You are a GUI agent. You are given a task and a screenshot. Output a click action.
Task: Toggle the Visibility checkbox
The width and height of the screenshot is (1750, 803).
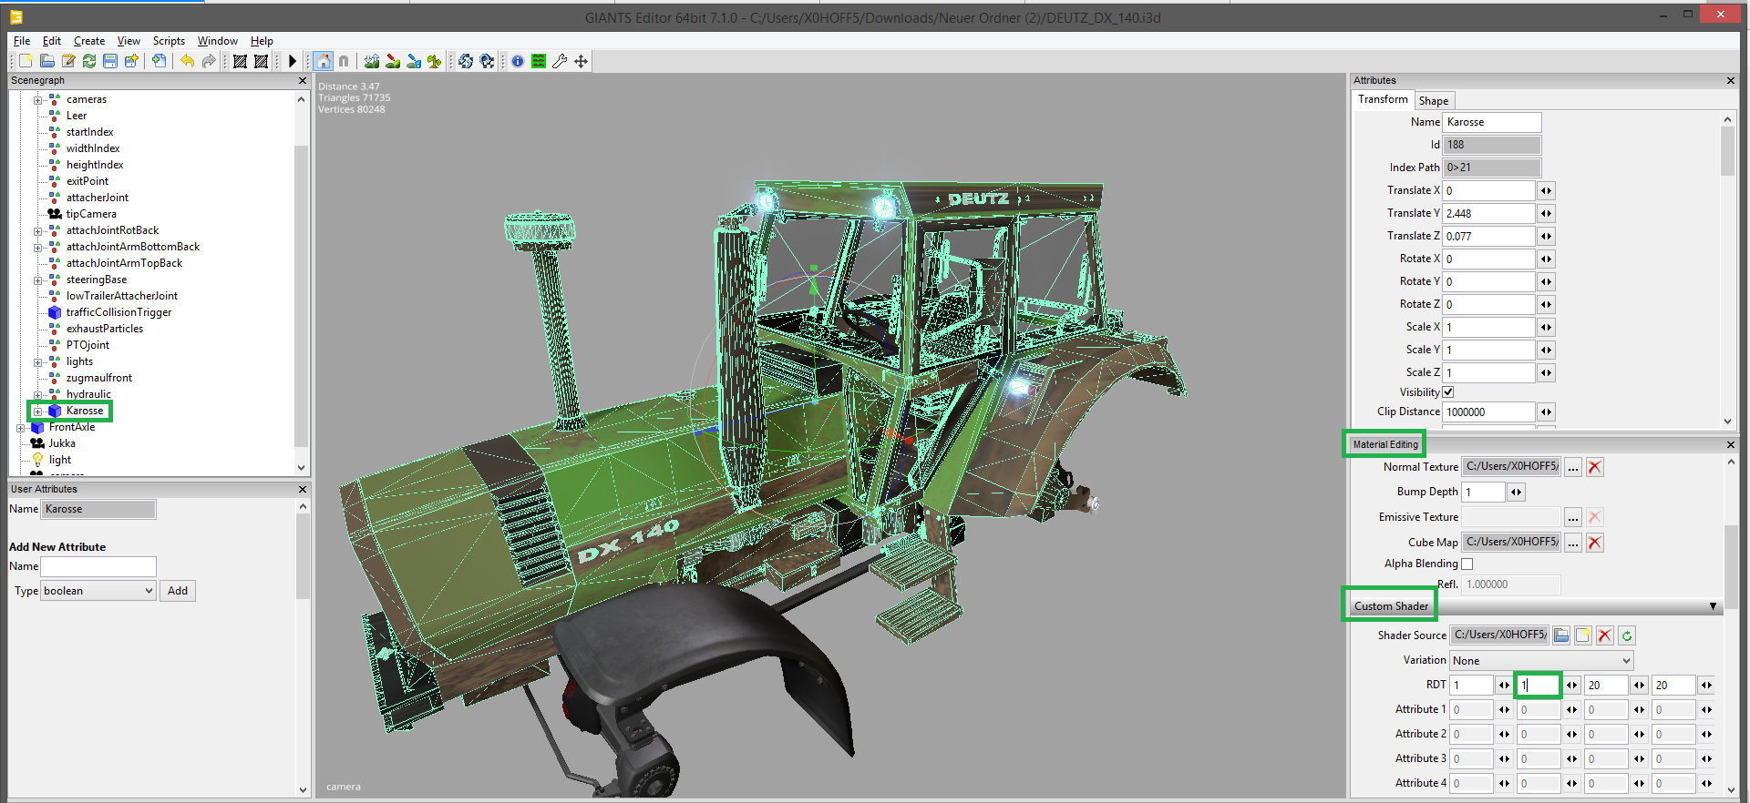[x=1448, y=392]
